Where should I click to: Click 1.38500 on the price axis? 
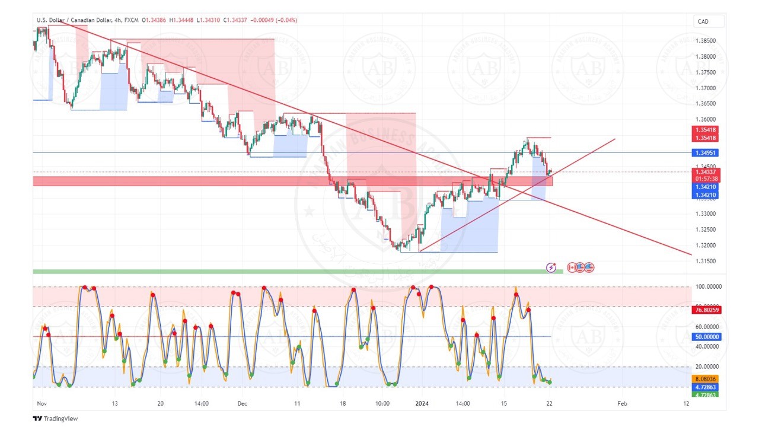click(x=706, y=41)
